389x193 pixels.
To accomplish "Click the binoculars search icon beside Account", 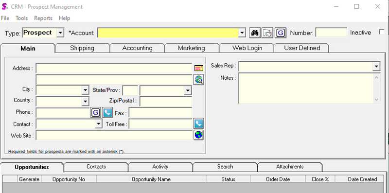I will click(x=255, y=33).
